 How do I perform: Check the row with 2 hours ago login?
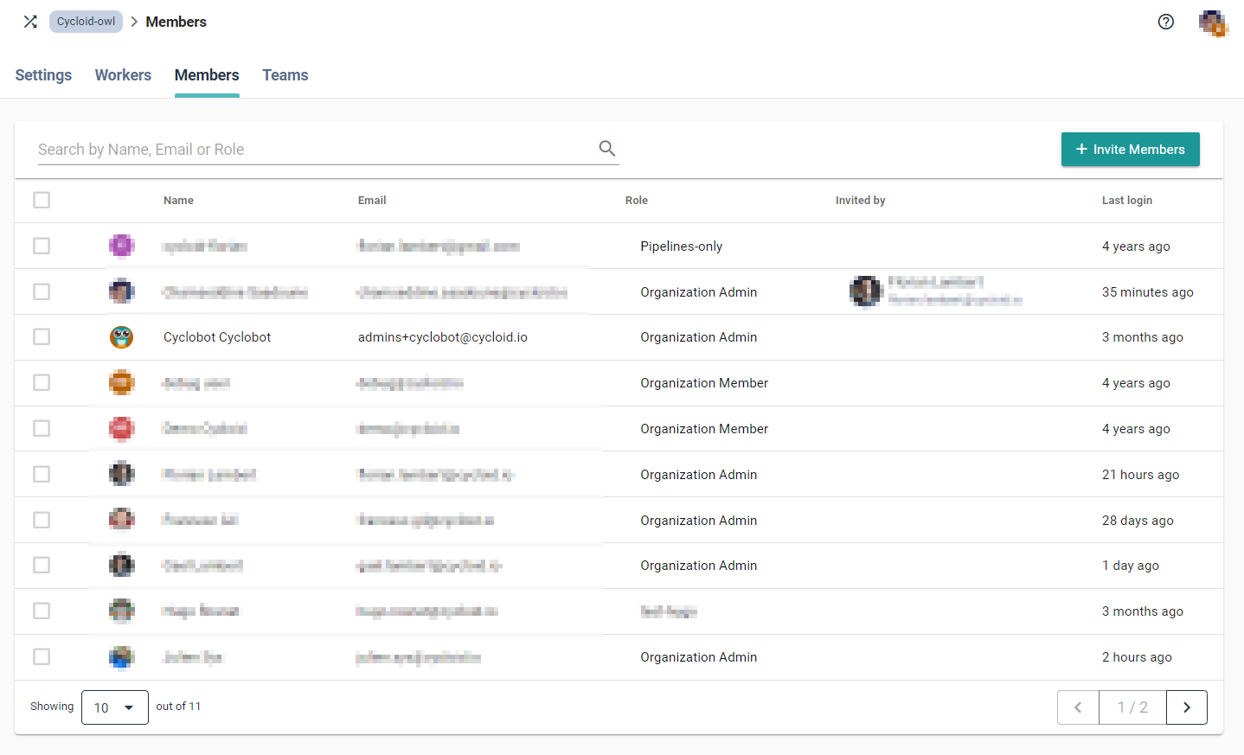(42, 657)
